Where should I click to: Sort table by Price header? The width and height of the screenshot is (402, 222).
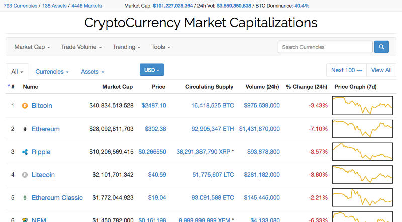pos(158,87)
